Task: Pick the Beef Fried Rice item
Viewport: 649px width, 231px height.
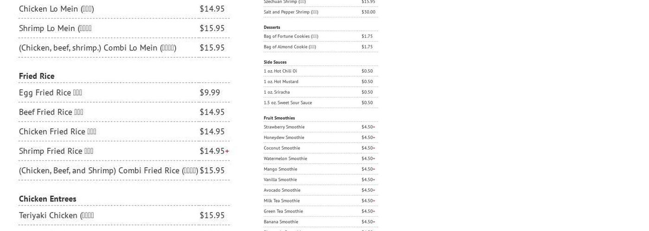Action: point(51,112)
